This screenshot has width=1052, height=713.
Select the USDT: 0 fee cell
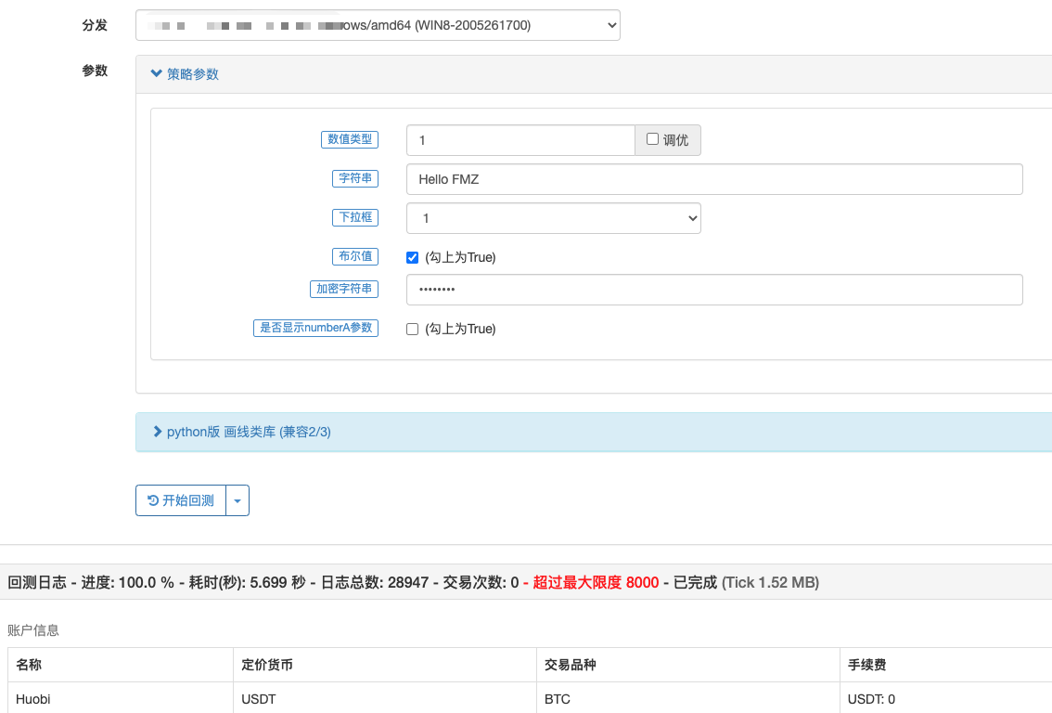(946, 699)
